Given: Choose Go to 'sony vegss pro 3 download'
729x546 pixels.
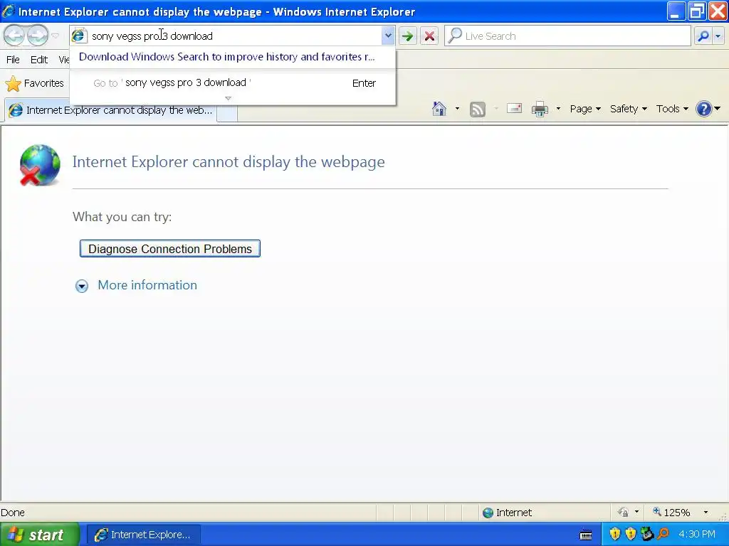Looking at the screenshot, I should [x=233, y=82].
